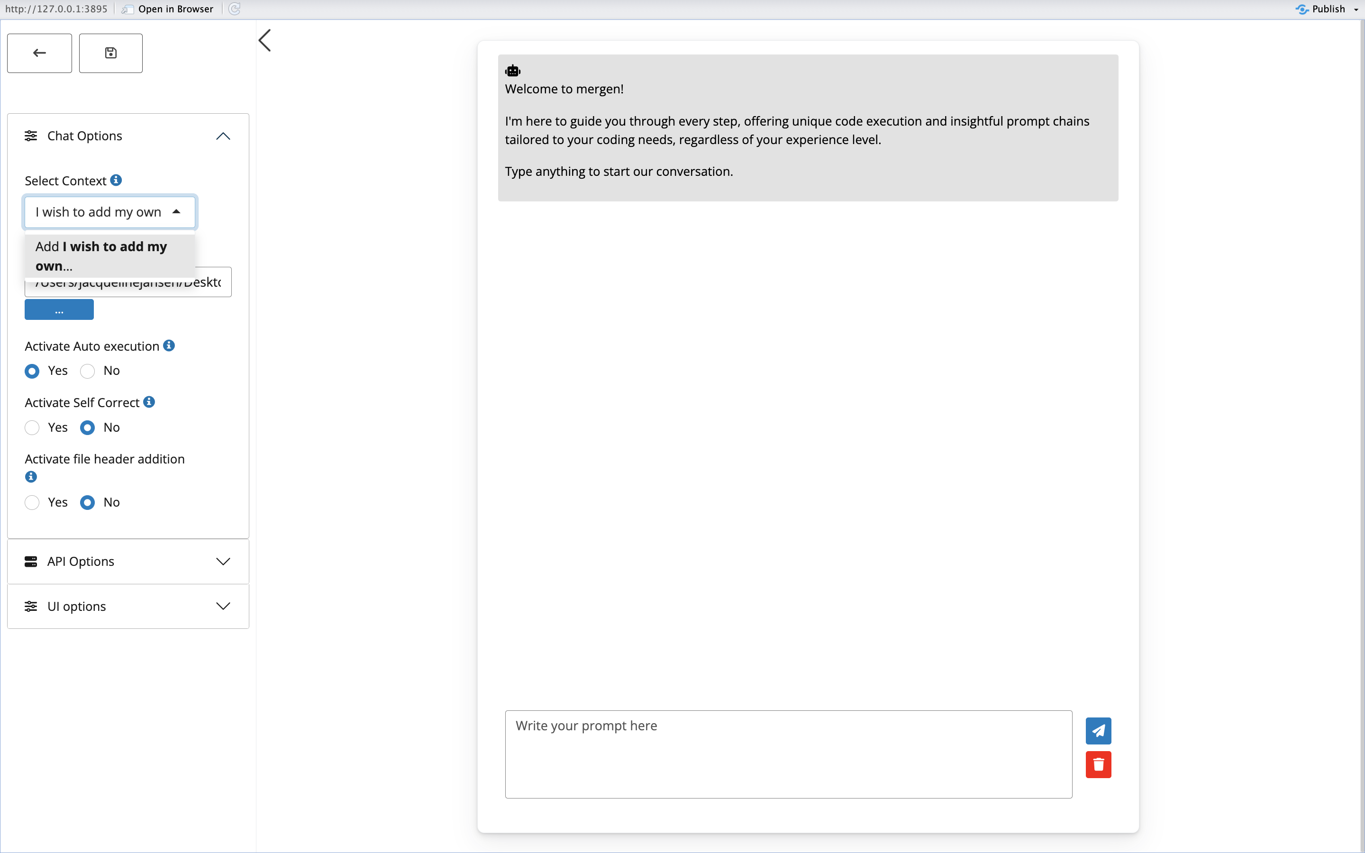The width and height of the screenshot is (1365, 853).
Task: Click the back arrow button
Action: click(39, 53)
